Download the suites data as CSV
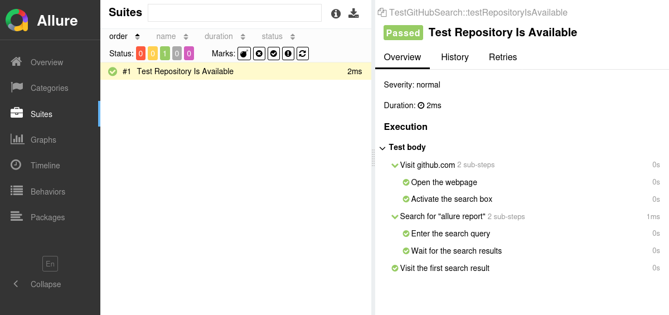This screenshot has width=669, height=315. tap(353, 13)
